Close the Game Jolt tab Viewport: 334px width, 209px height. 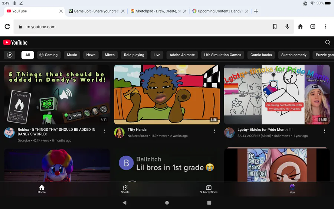point(123,11)
